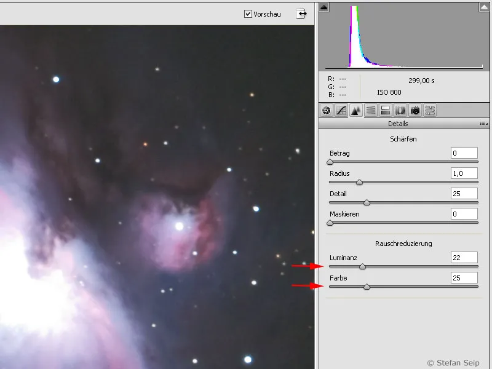Image resolution: width=492 pixels, height=369 pixels.
Task: Toggle the highlight clipping warning triangle
Action: (484, 7)
